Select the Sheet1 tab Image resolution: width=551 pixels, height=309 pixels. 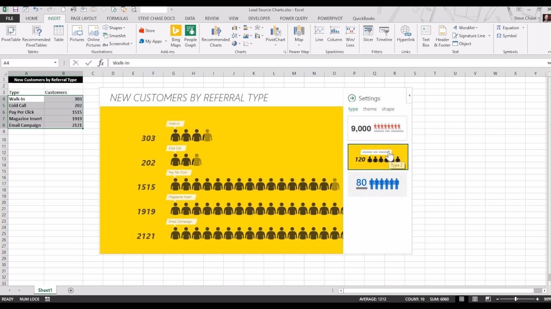pos(45,291)
